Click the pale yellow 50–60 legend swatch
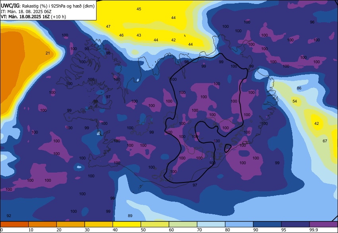 155,224
